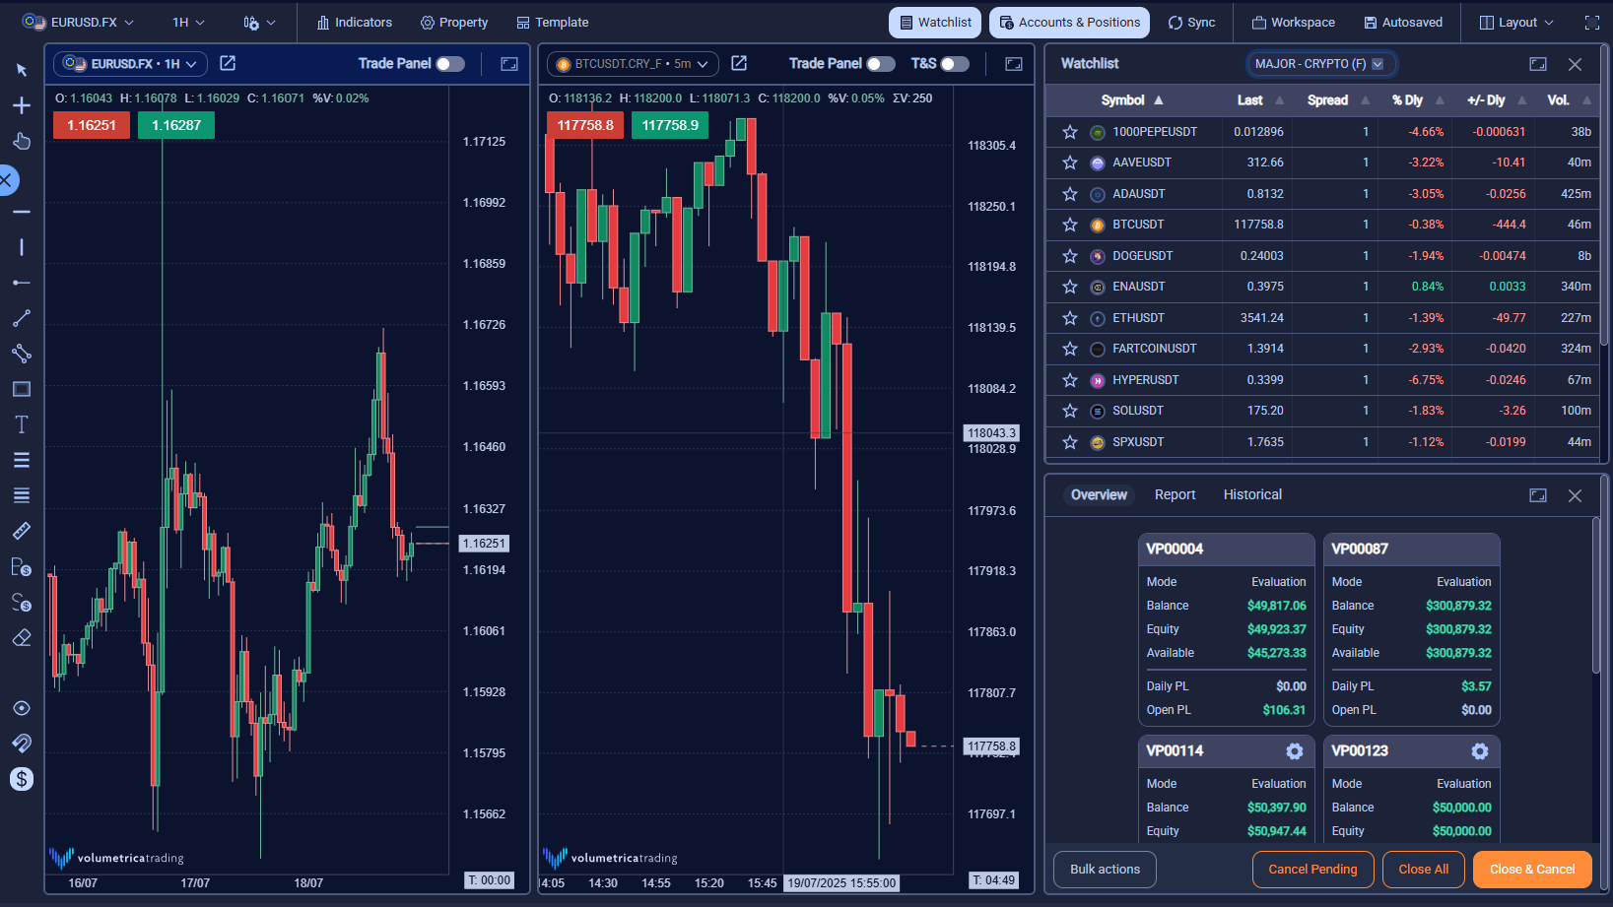Select the text annotation tool
This screenshot has width=1613, height=907.
pos(22,424)
